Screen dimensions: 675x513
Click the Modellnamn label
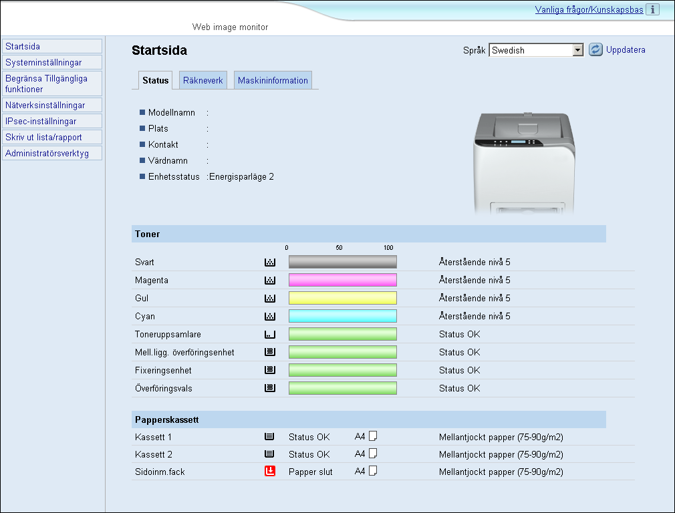171,113
